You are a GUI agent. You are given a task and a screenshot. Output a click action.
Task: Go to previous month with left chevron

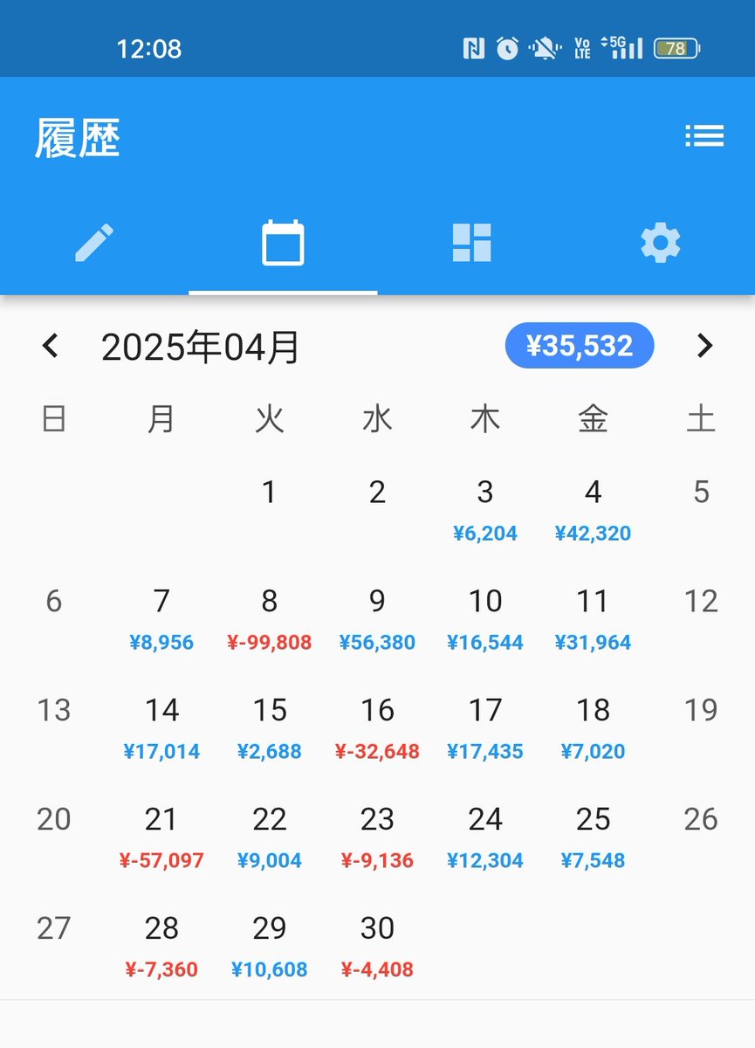[x=50, y=346]
